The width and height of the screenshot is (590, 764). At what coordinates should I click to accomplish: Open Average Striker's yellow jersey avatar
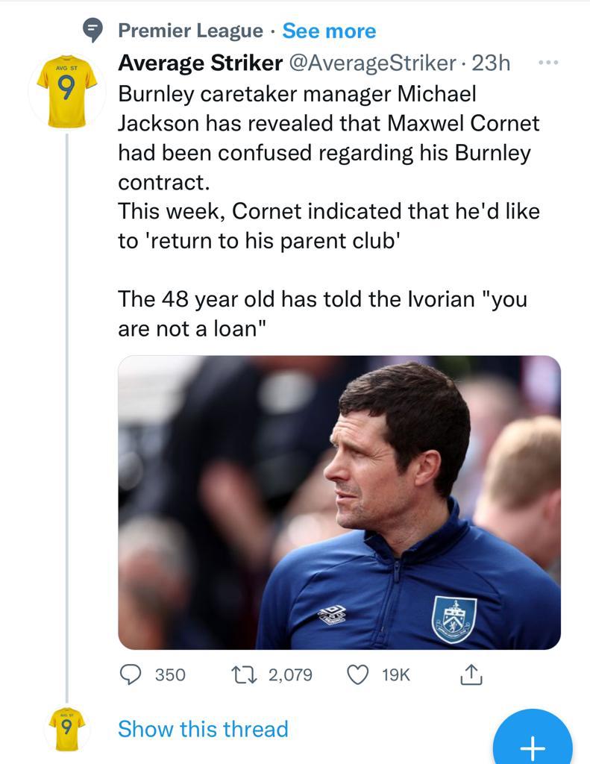(x=67, y=90)
